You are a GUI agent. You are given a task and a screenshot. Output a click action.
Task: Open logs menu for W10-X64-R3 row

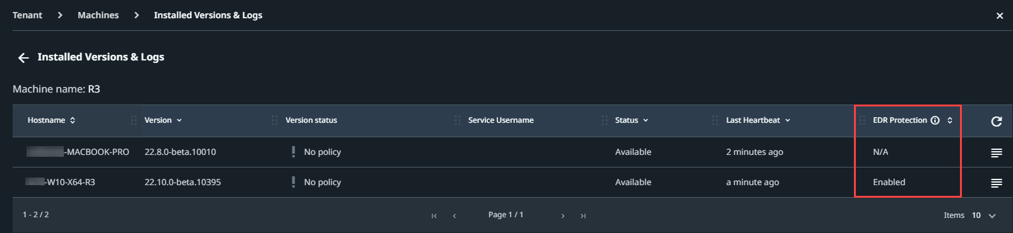pos(997,183)
